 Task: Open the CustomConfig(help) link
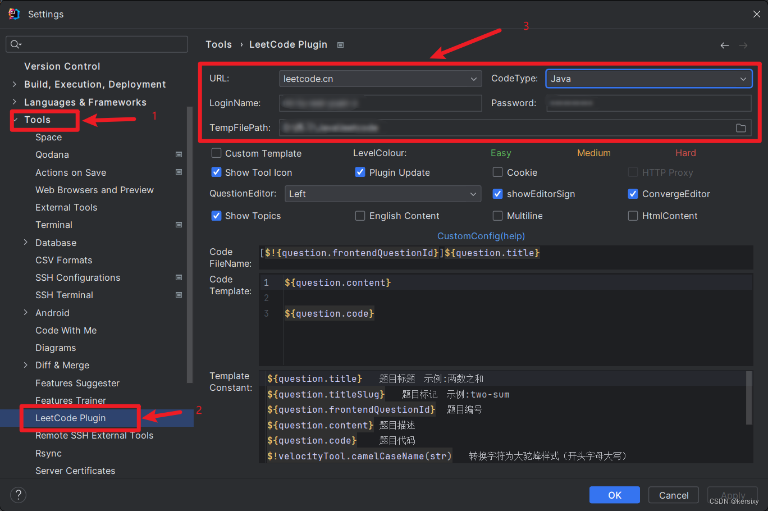[x=481, y=236]
